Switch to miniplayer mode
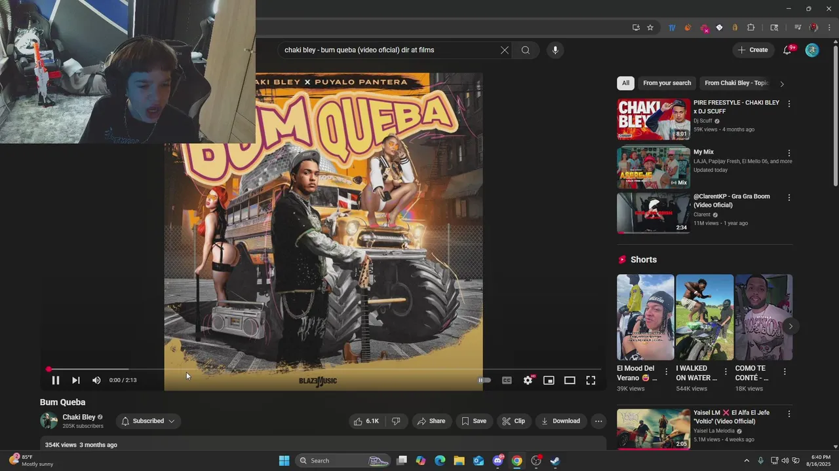 click(549, 380)
